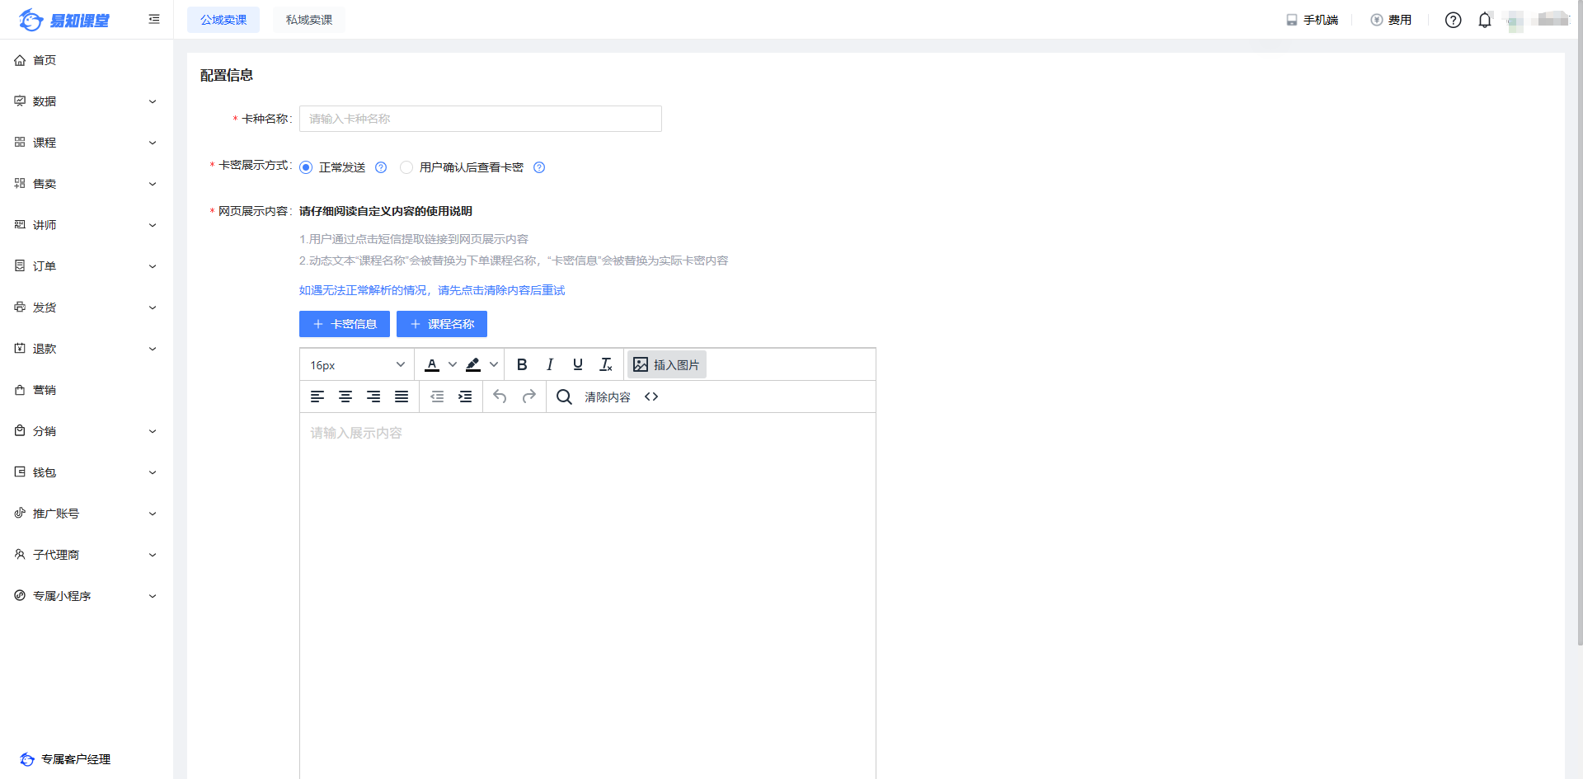The height and width of the screenshot is (779, 1583).
Task: Undo last editor action
Action: (x=500, y=397)
